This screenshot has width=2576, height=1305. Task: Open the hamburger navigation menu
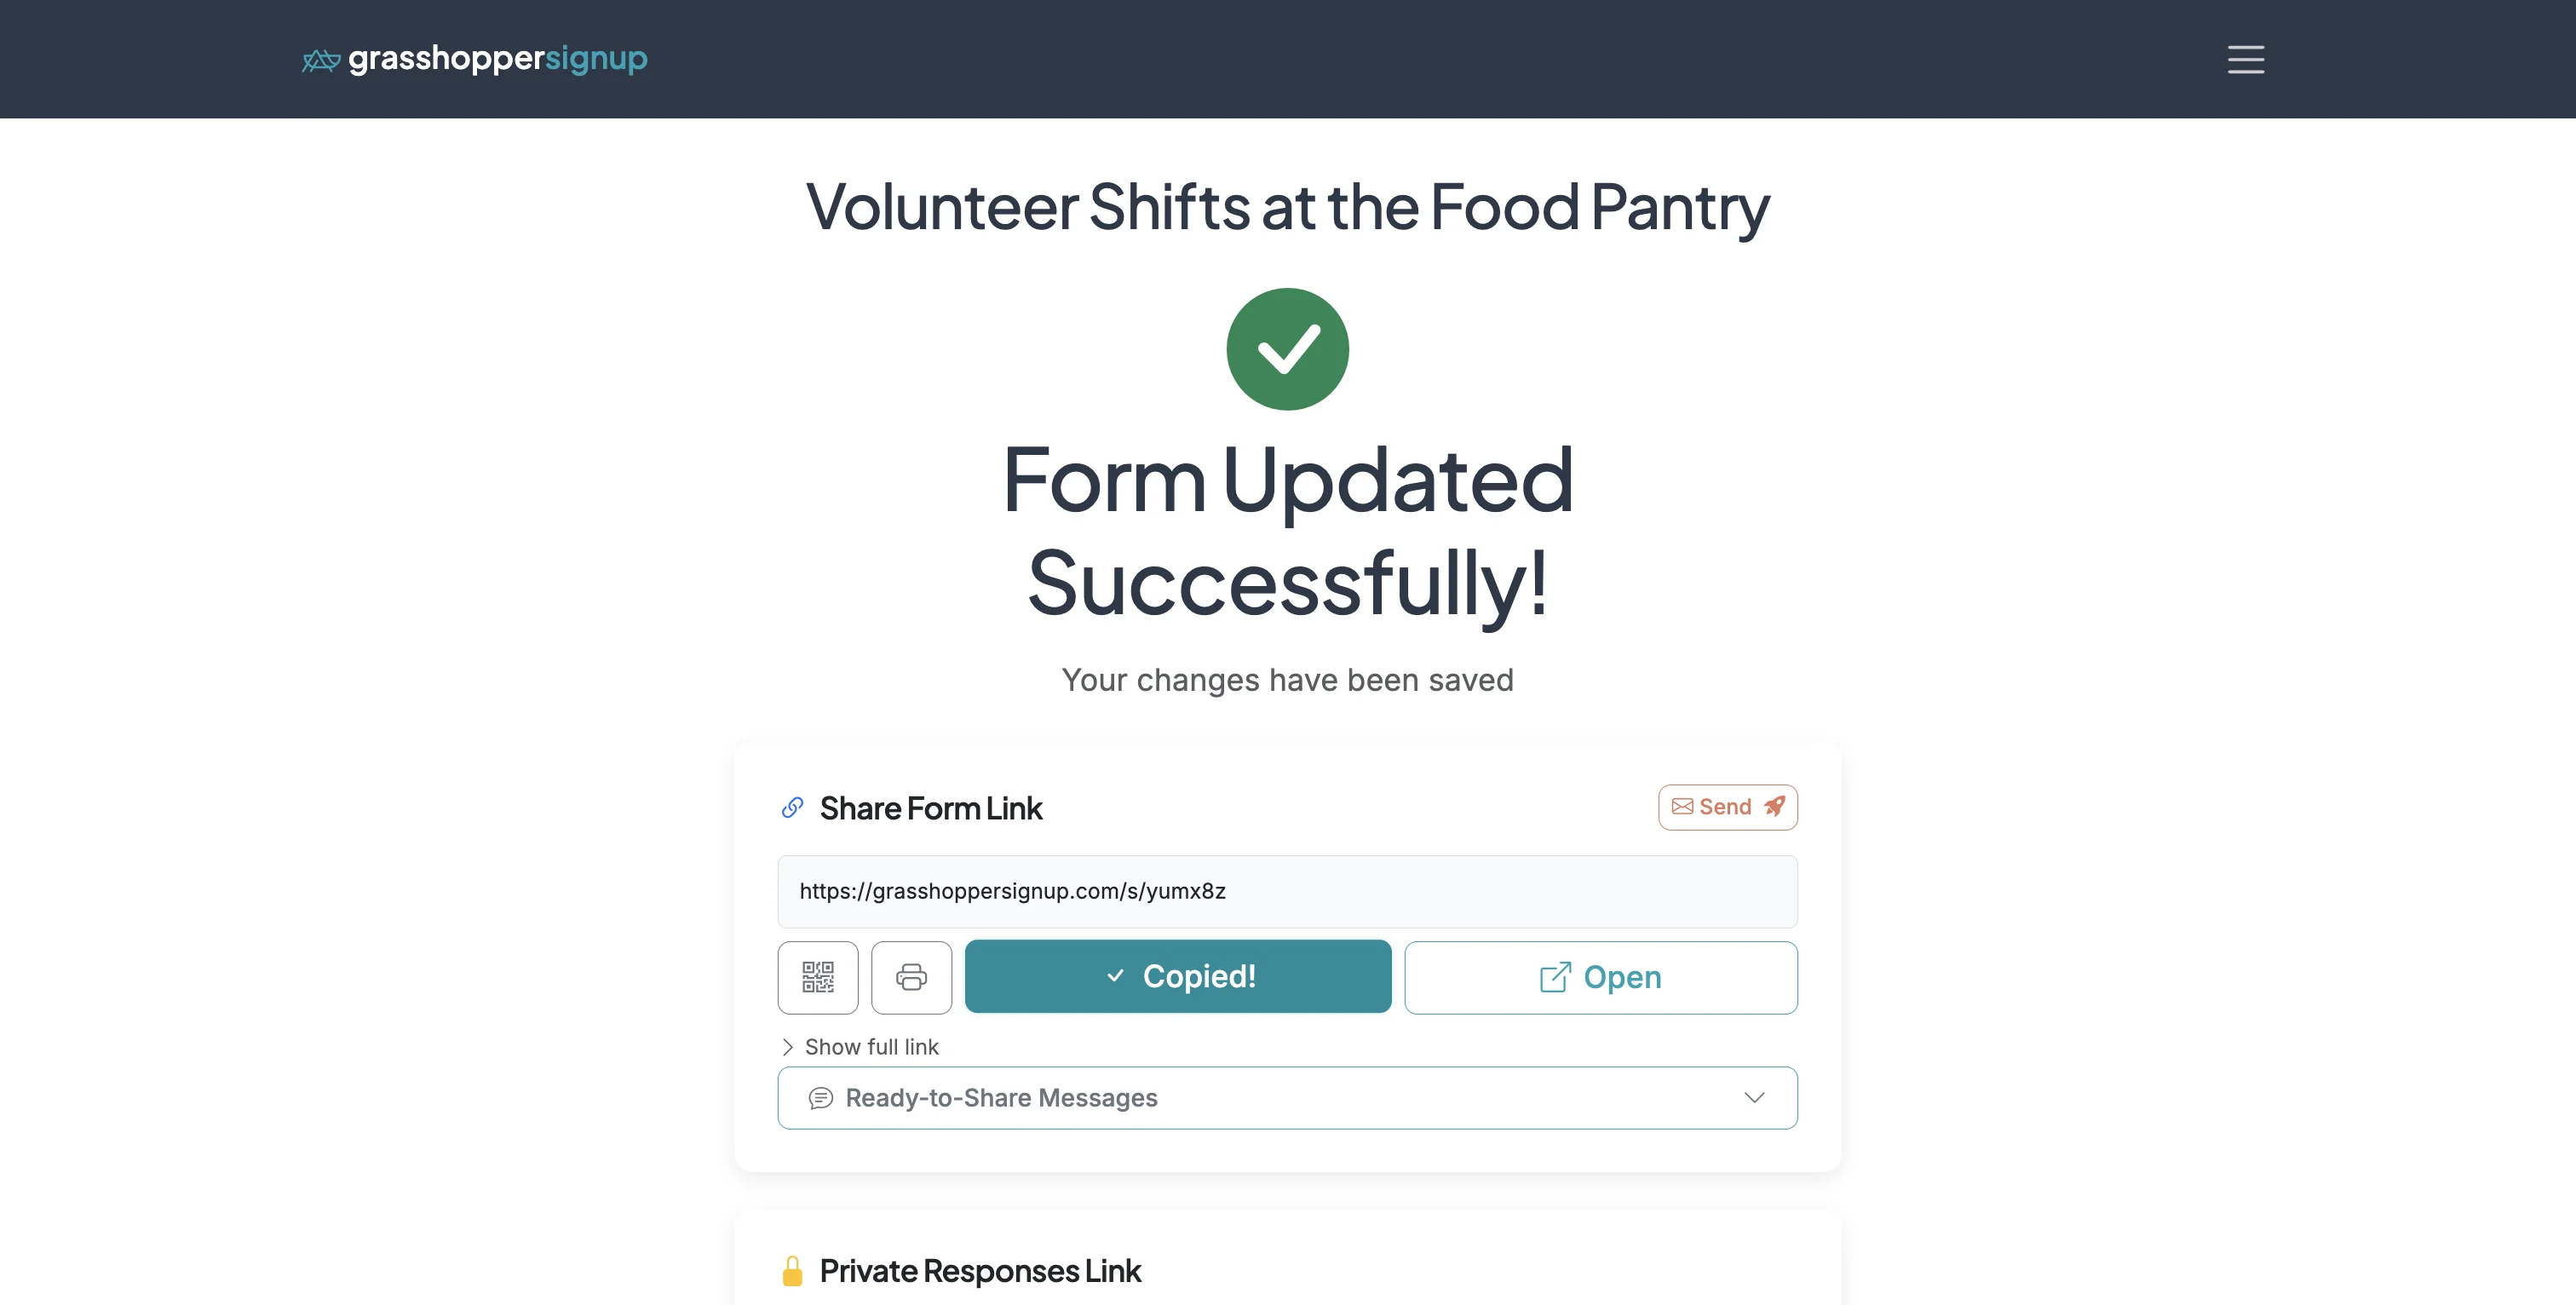click(2245, 60)
